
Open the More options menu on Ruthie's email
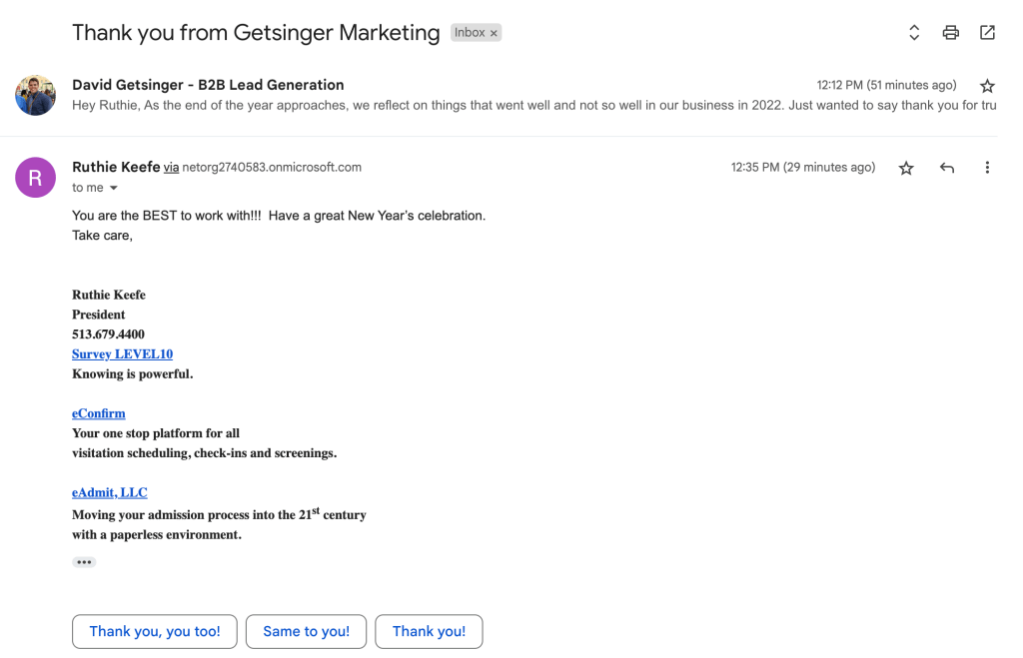click(987, 168)
